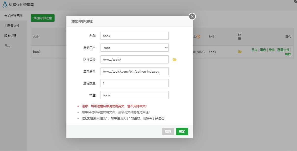Click the Linux penguin logo icon
Image resolution: width=297 pixels, height=151 pixels.
tap(5, 5)
